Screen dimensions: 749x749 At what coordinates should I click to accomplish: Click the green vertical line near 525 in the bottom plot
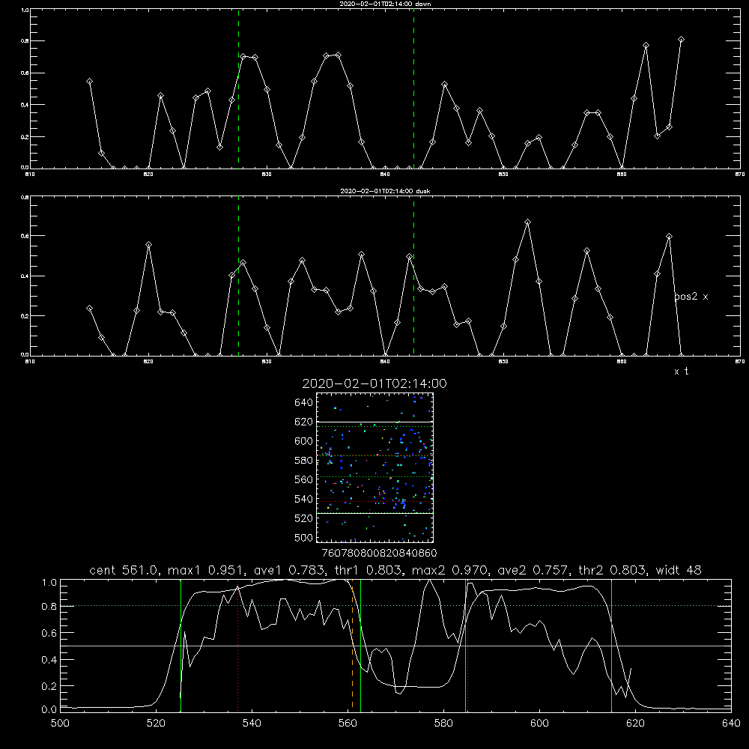click(x=181, y=645)
